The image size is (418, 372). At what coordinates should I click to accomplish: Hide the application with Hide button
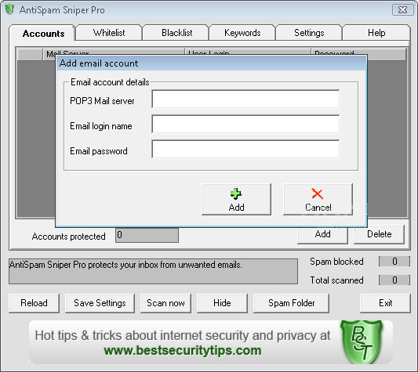click(222, 303)
